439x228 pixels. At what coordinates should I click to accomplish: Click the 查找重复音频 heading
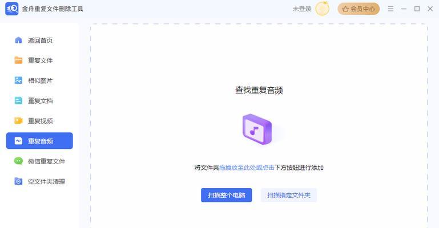pyautogui.click(x=259, y=90)
